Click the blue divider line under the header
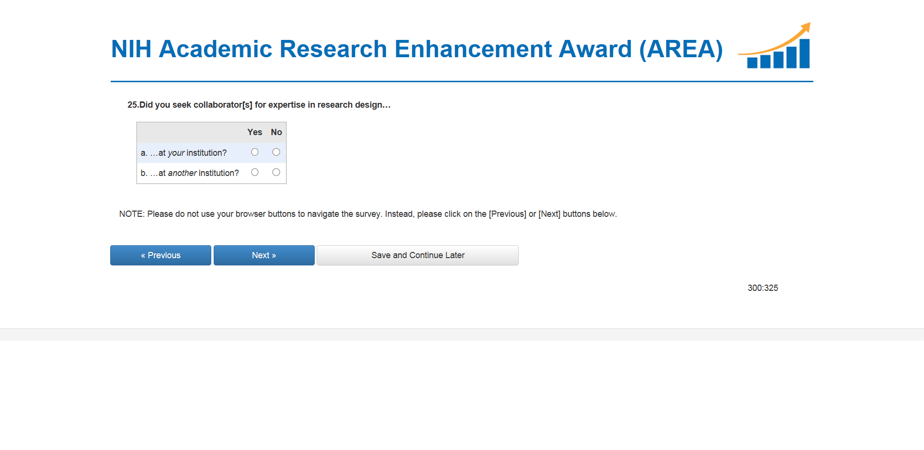The height and width of the screenshot is (450, 924). click(462, 82)
